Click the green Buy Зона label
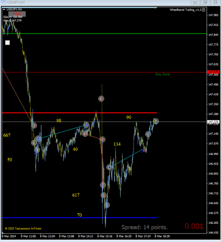The image size is (221, 242). (162, 74)
